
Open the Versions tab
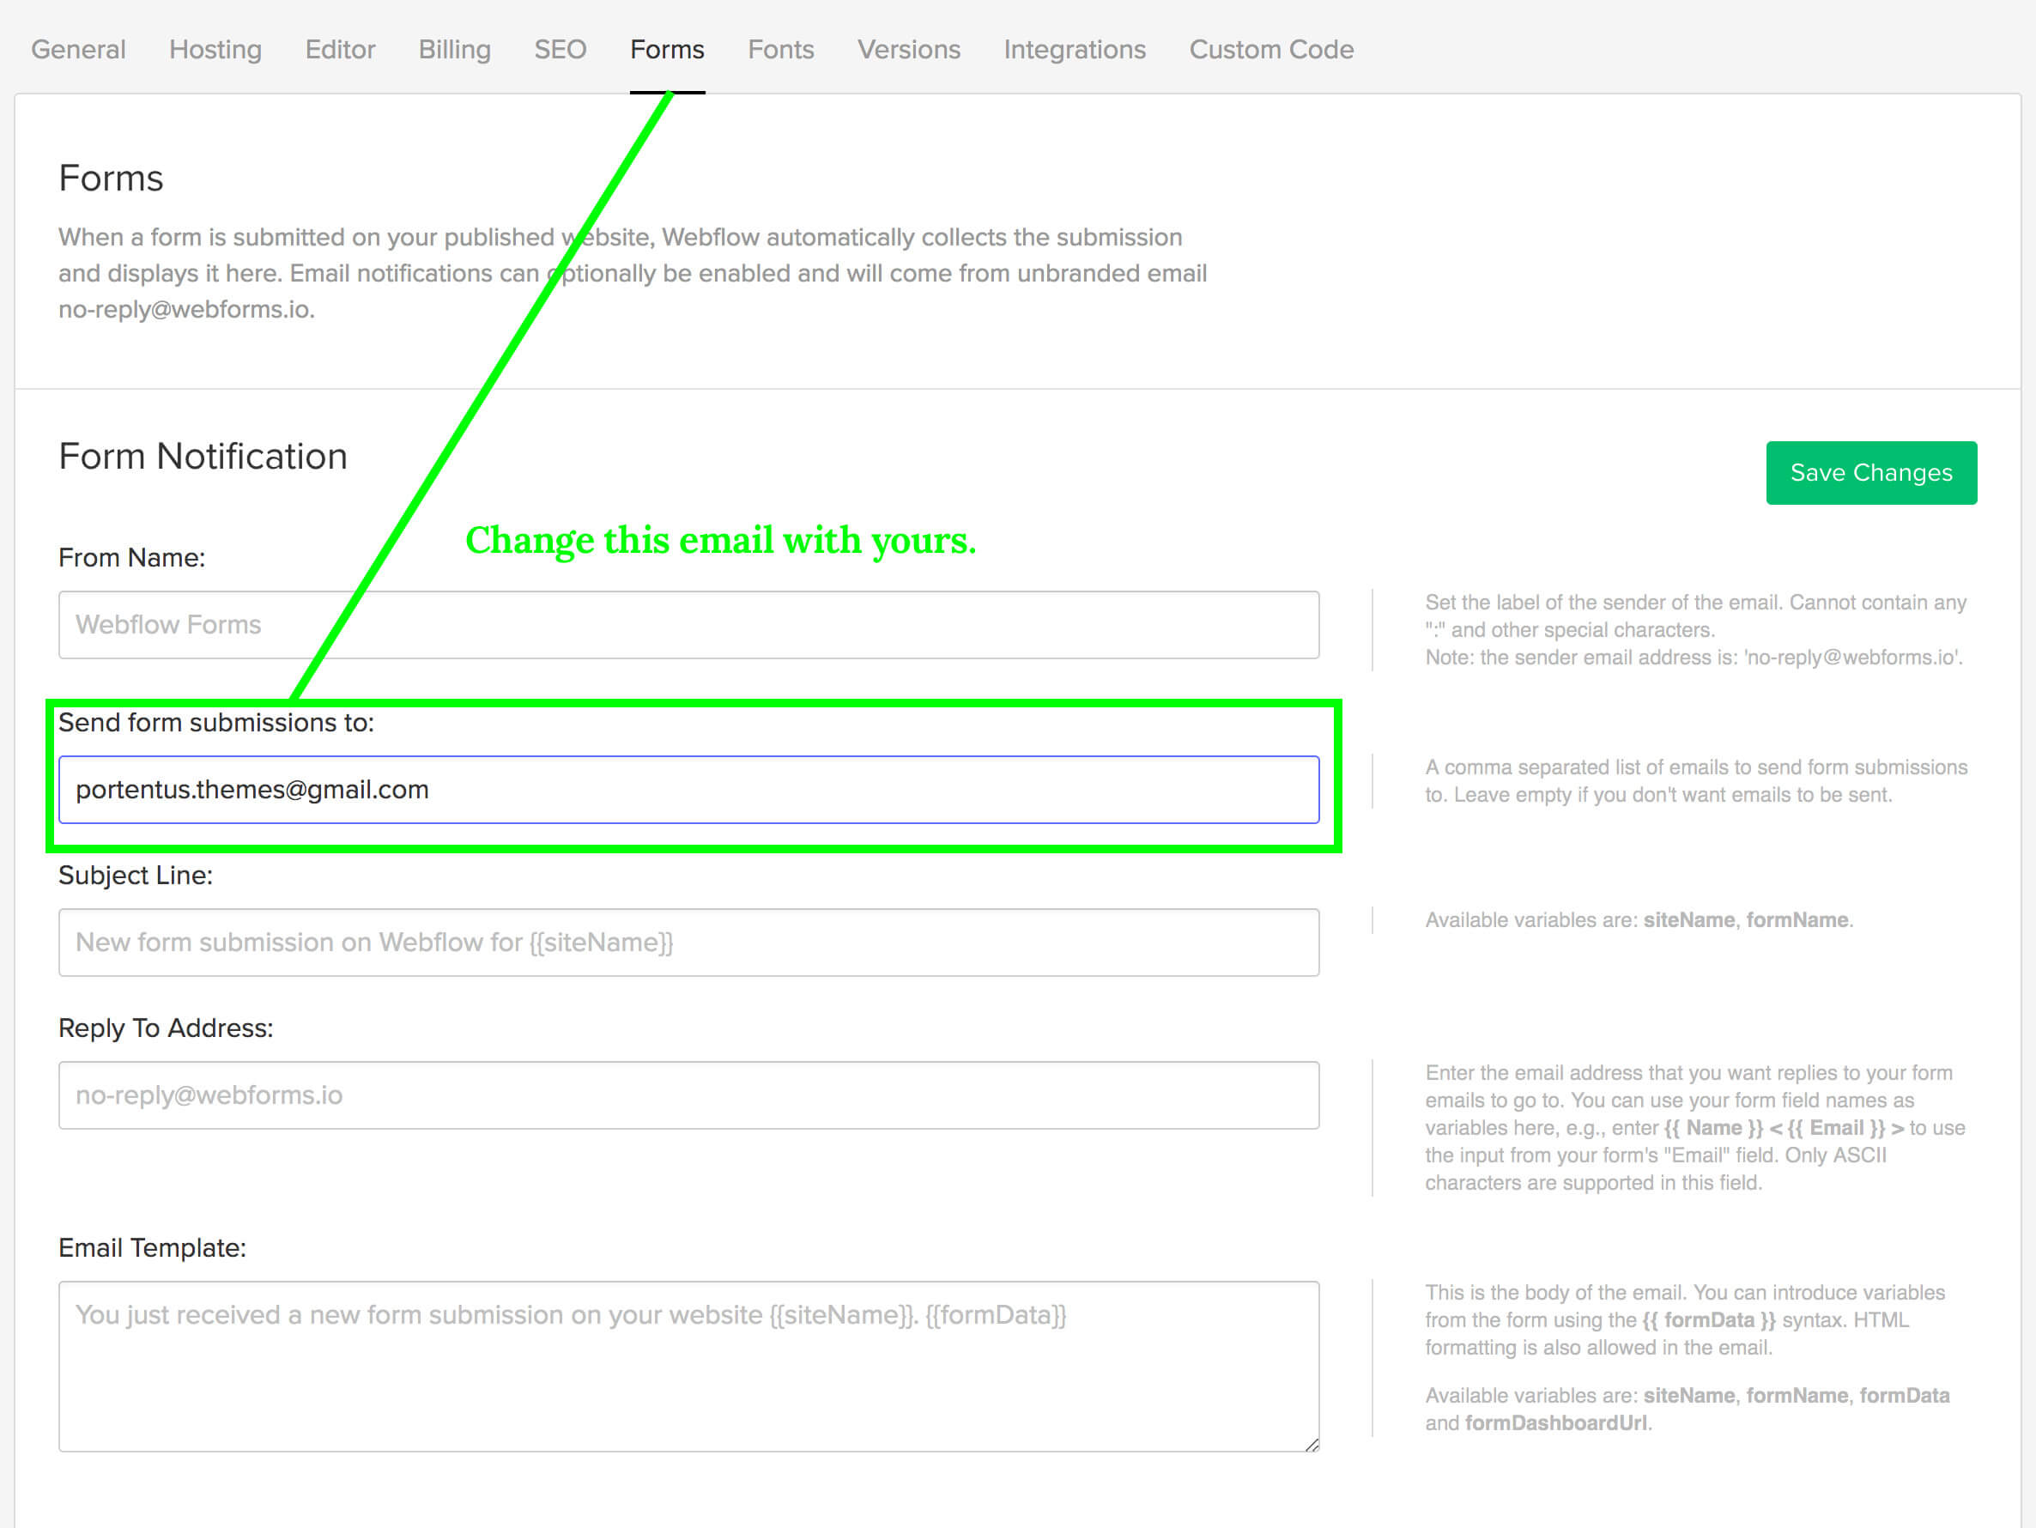coord(908,50)
